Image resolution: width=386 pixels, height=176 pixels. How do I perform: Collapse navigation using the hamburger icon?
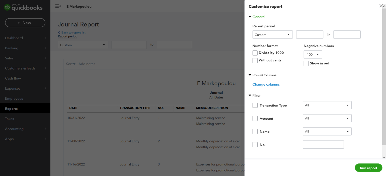click(58, 6)
